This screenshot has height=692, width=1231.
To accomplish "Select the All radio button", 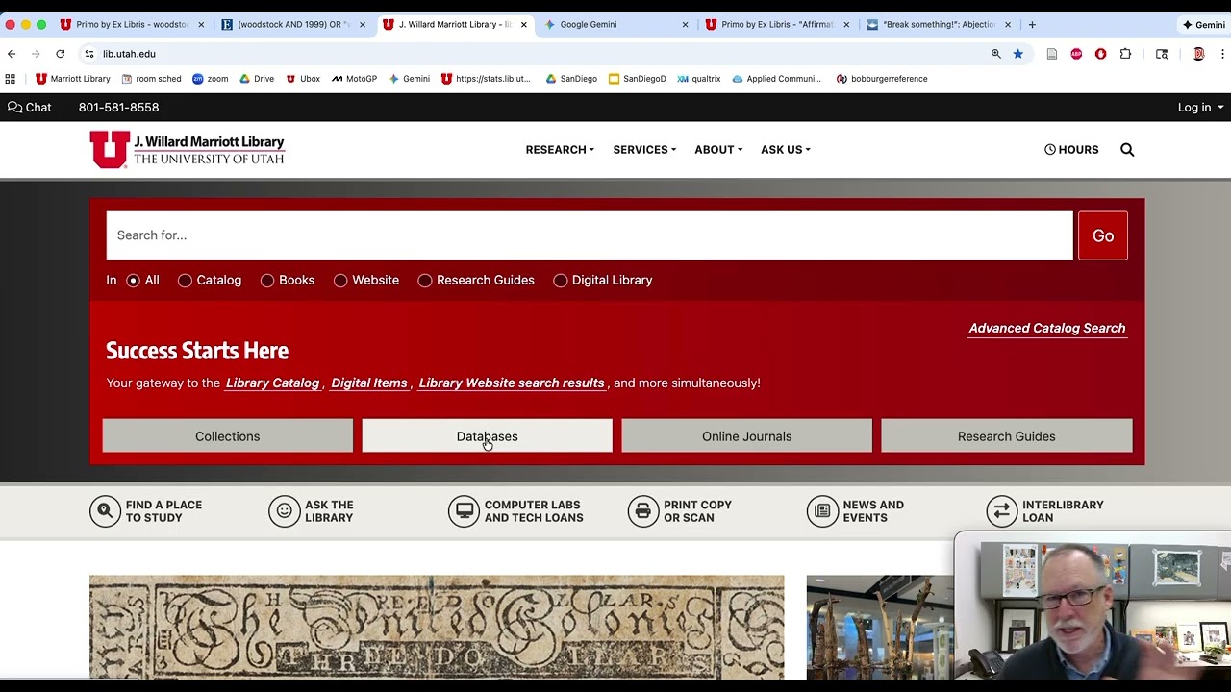I will click(x=133, y=281).
